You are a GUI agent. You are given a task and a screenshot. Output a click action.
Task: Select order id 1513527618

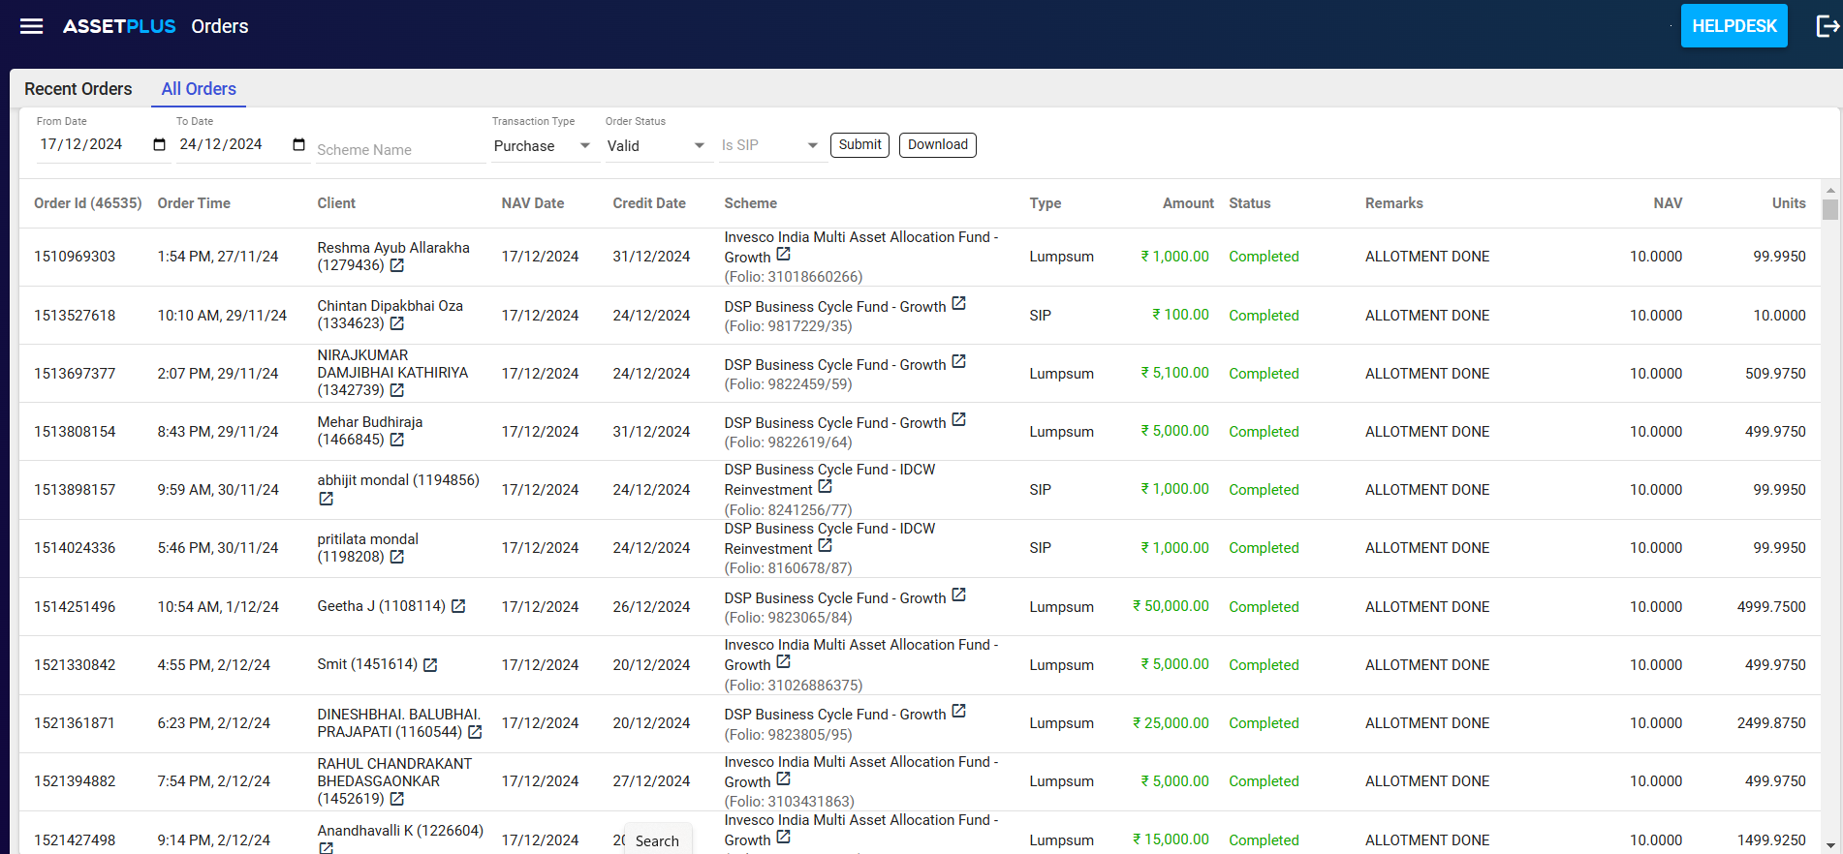tap(75, 316)
